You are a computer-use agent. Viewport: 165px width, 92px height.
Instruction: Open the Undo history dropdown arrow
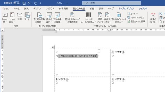pos(32,3)
